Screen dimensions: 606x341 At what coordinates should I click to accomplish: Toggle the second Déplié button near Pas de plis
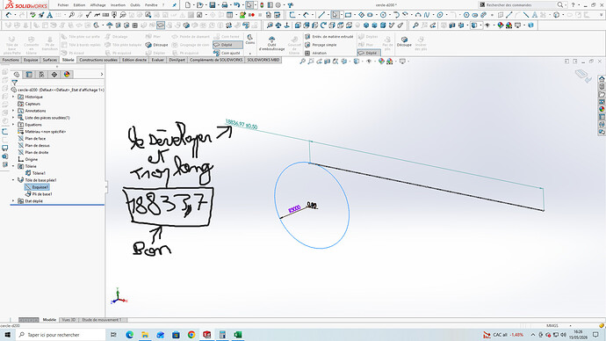pos(369,53)
